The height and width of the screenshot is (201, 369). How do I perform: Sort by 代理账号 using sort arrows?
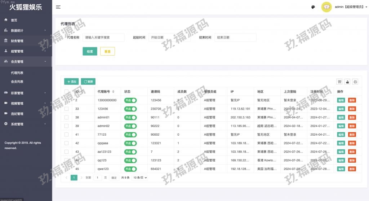click(113, 92)
